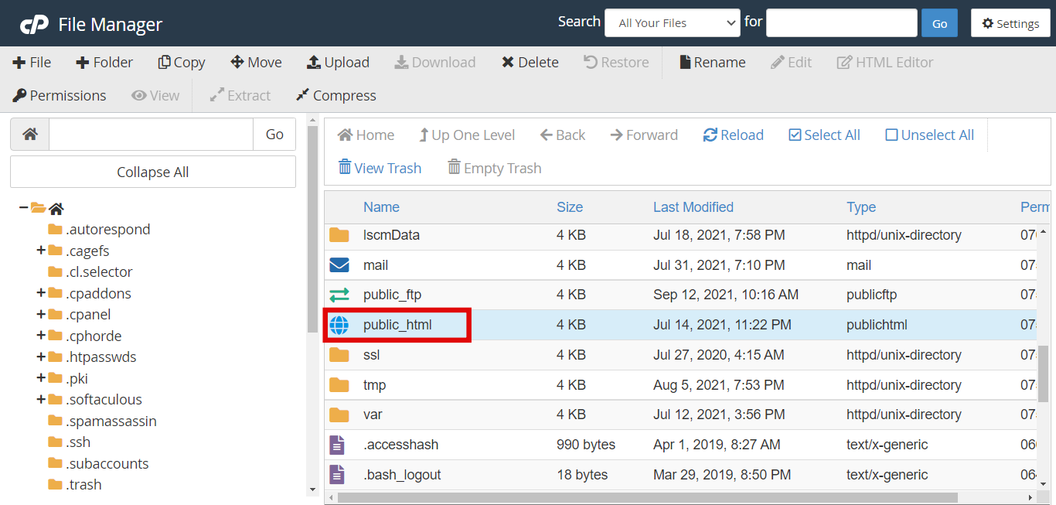
Task: Select the Upload tool
Action: click(338, 62)
